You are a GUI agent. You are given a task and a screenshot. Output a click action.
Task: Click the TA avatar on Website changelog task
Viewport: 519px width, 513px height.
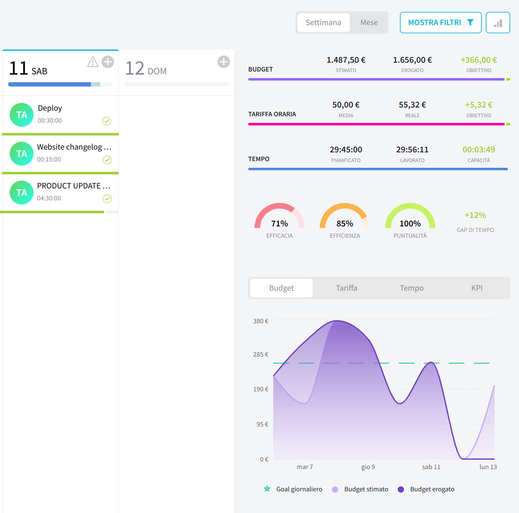22,154
